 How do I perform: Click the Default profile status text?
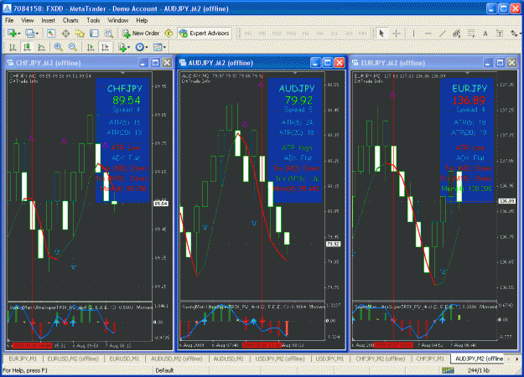[164, 370]
